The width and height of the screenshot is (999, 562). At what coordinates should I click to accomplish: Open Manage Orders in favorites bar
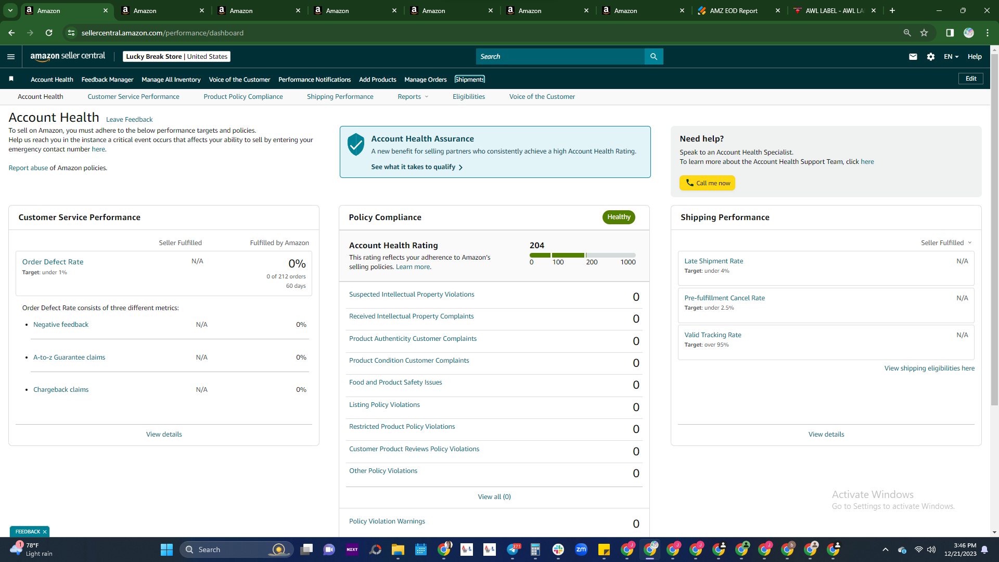coord(425,80)
